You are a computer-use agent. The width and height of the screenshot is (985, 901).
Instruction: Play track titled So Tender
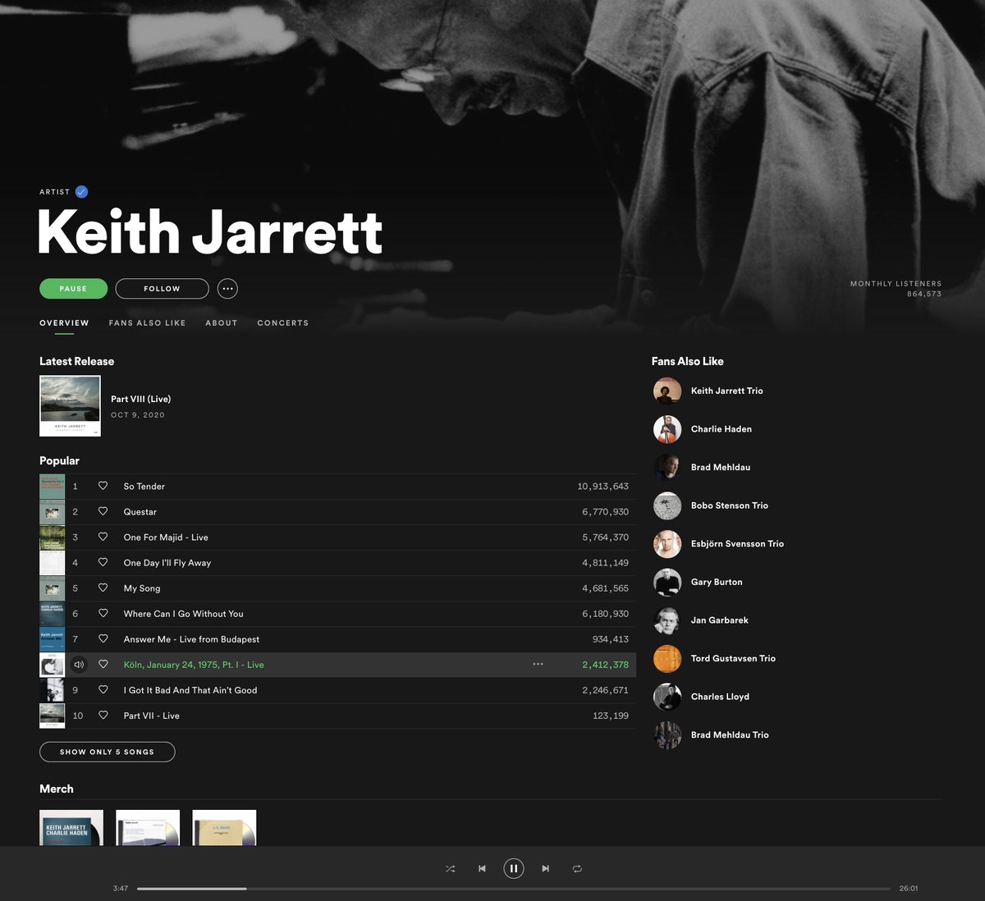[x=144, y=487]
